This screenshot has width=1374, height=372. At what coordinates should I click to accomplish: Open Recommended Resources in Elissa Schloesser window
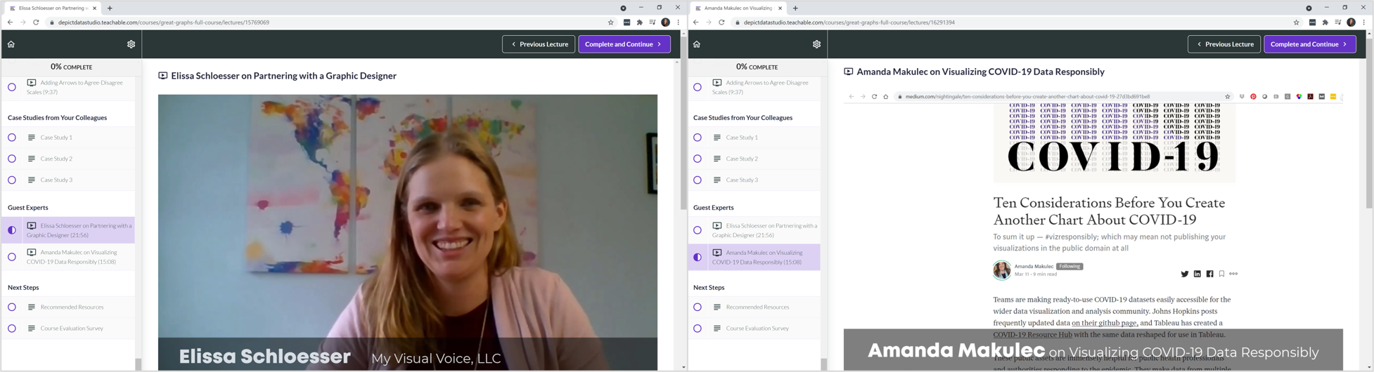[68, 307]
